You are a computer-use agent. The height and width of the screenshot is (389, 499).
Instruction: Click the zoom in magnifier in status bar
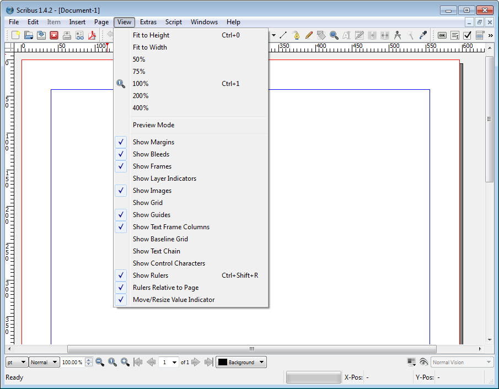125,362
